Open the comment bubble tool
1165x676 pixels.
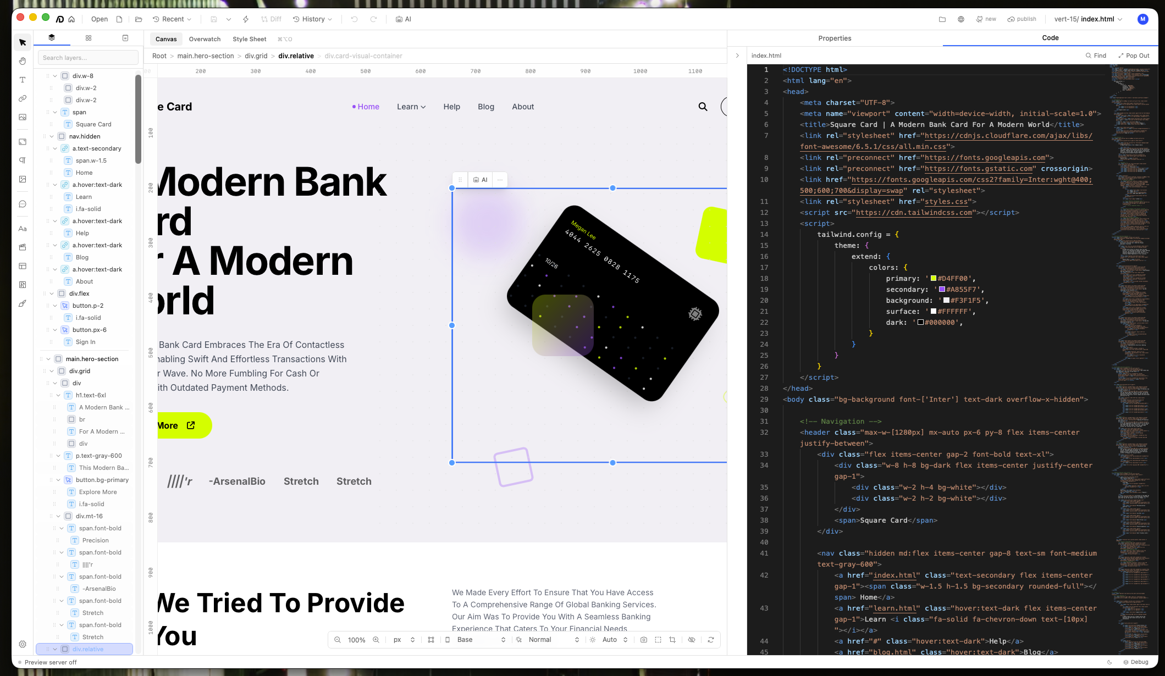(23, 204)
